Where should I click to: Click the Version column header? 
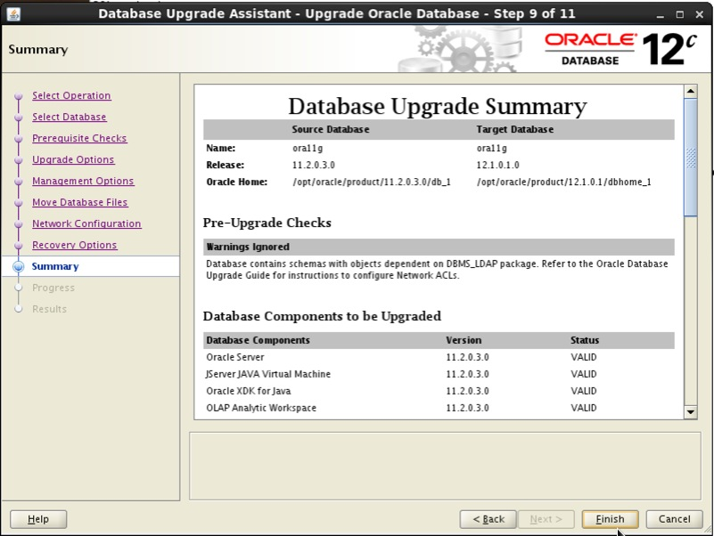click(x=464, y=340)
